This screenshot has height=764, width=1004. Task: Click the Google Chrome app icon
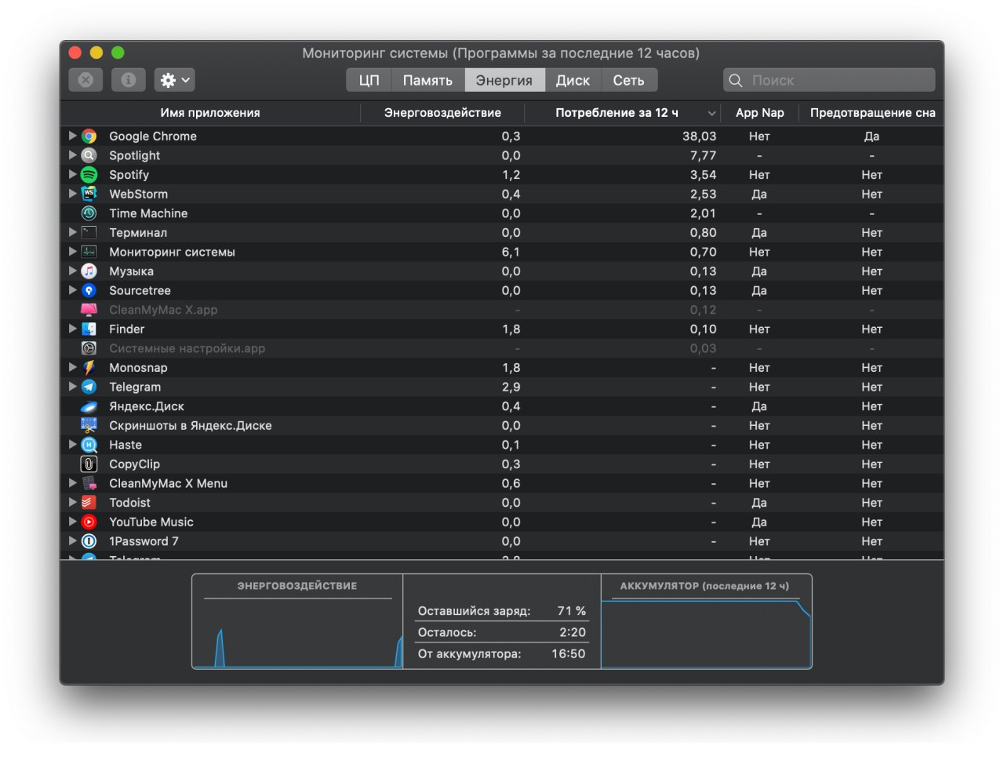(89, 136)
